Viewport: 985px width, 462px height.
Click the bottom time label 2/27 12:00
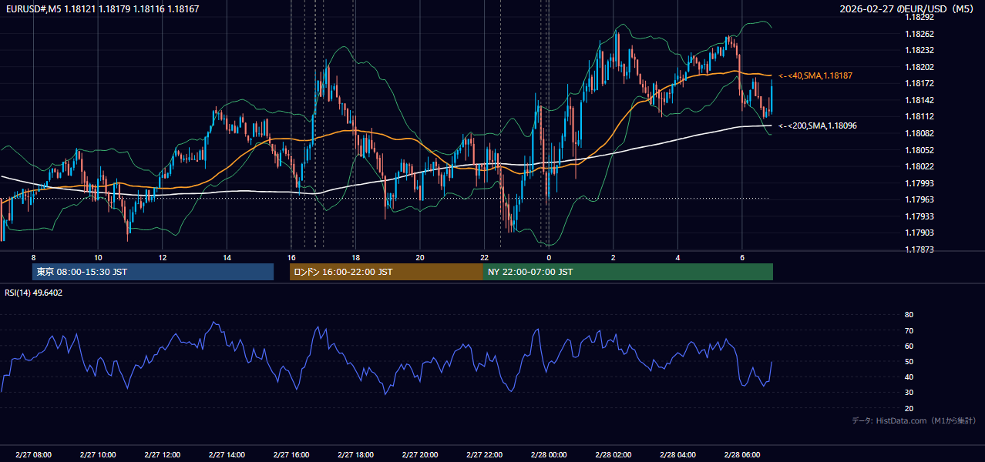[162, 455]
